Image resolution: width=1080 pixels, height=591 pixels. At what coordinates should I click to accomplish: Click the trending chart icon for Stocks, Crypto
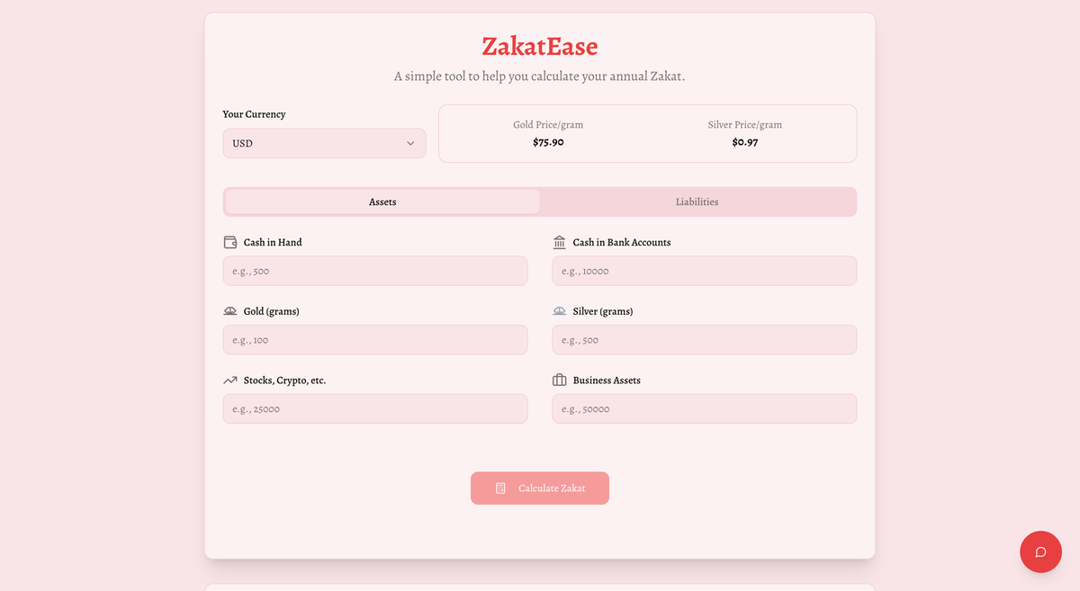tap(229, 380)
